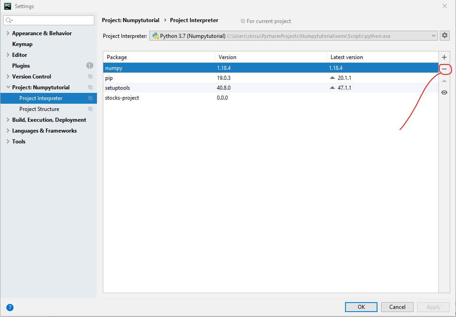Toggle early releases with the eye icon
Image resolution: width=456 pixels, height=317 pixels.
[x=444, y=92]
